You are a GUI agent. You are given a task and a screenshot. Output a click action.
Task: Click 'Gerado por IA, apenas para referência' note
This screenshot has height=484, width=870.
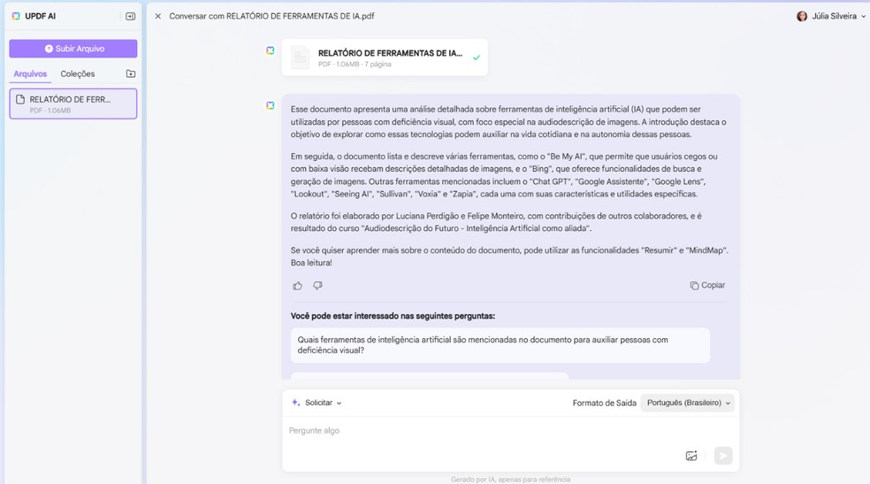pos(510,480)
